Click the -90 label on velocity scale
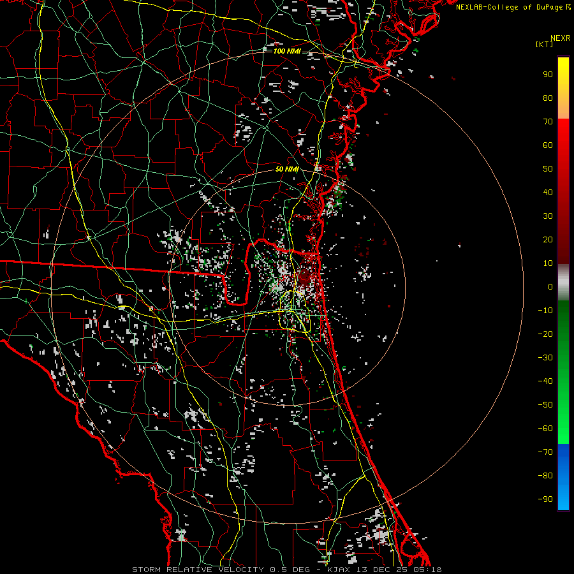Image resolution: width=574 pixels, height=574 pixels. coord(545,499)
